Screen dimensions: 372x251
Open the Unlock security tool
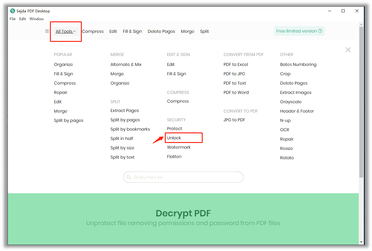click(174, 138)
